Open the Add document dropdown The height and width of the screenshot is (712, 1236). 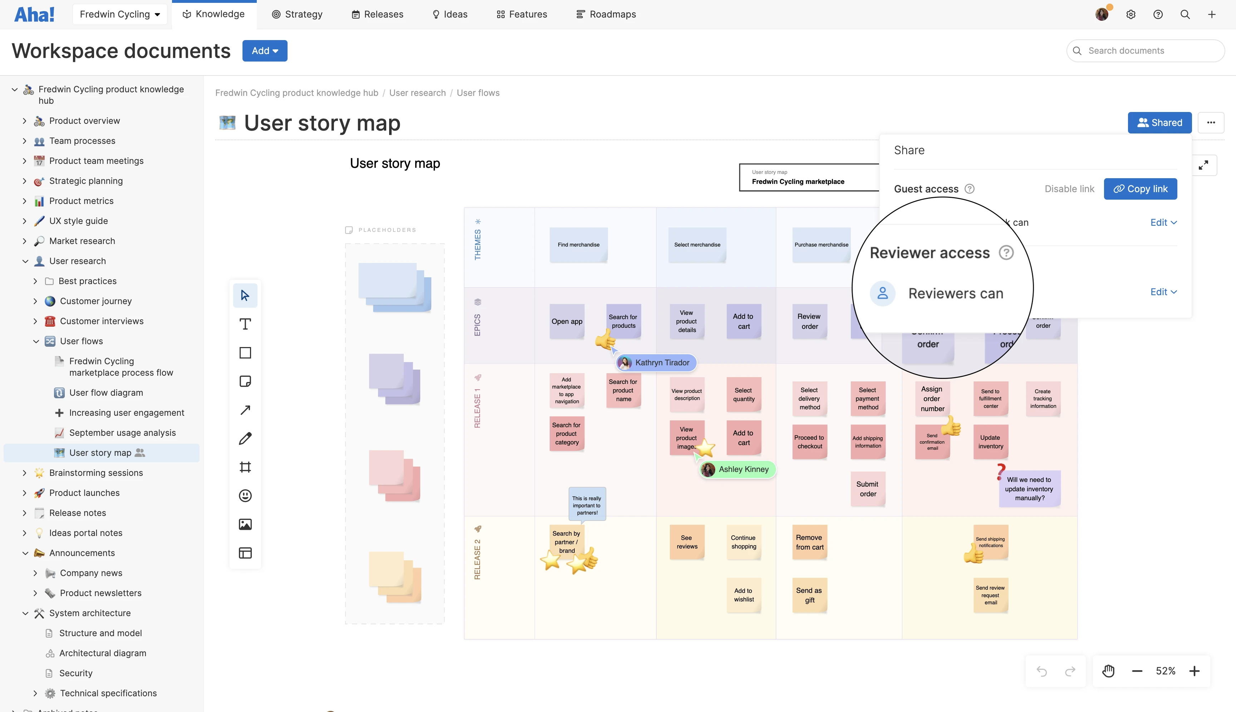(x=264, y=50)
